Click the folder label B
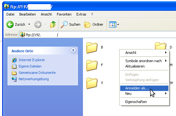176x116 pixels. pos(102,47)
